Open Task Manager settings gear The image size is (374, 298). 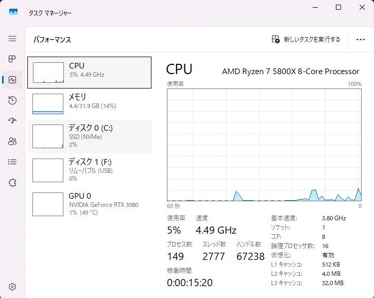[12, 287]
